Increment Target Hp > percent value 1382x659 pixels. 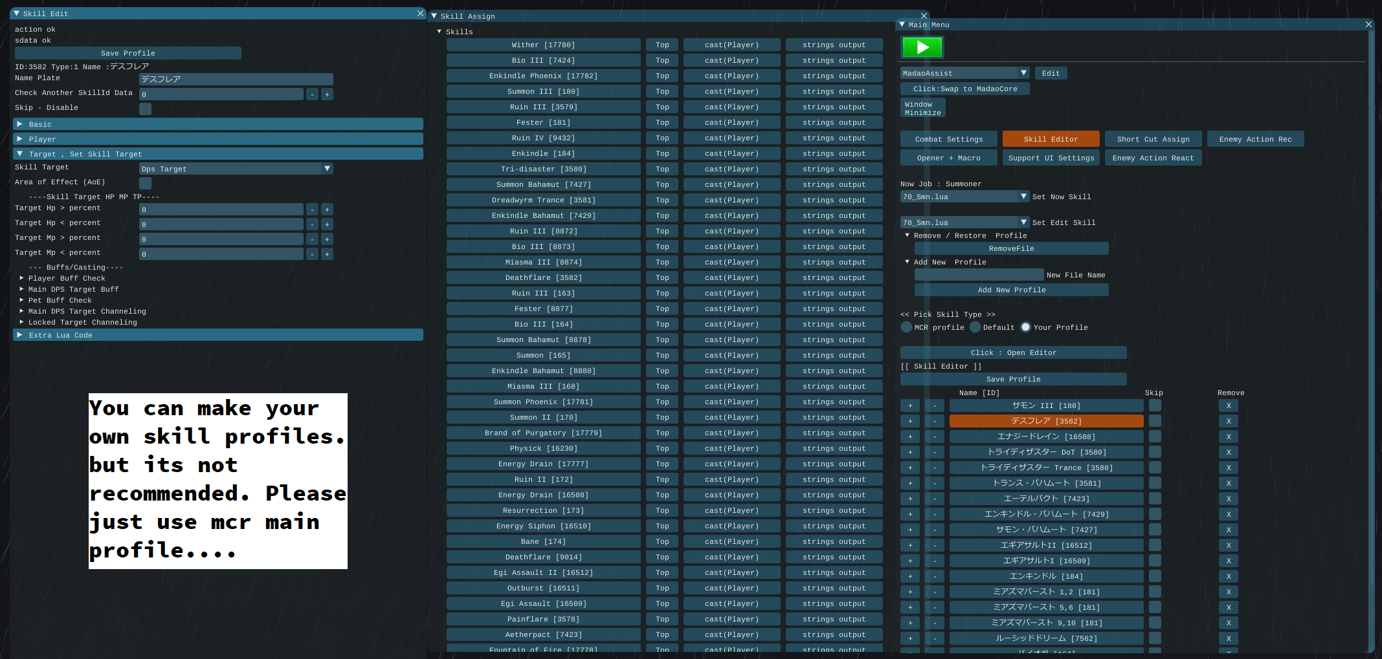pyautogui.click(x=327, y=210)
